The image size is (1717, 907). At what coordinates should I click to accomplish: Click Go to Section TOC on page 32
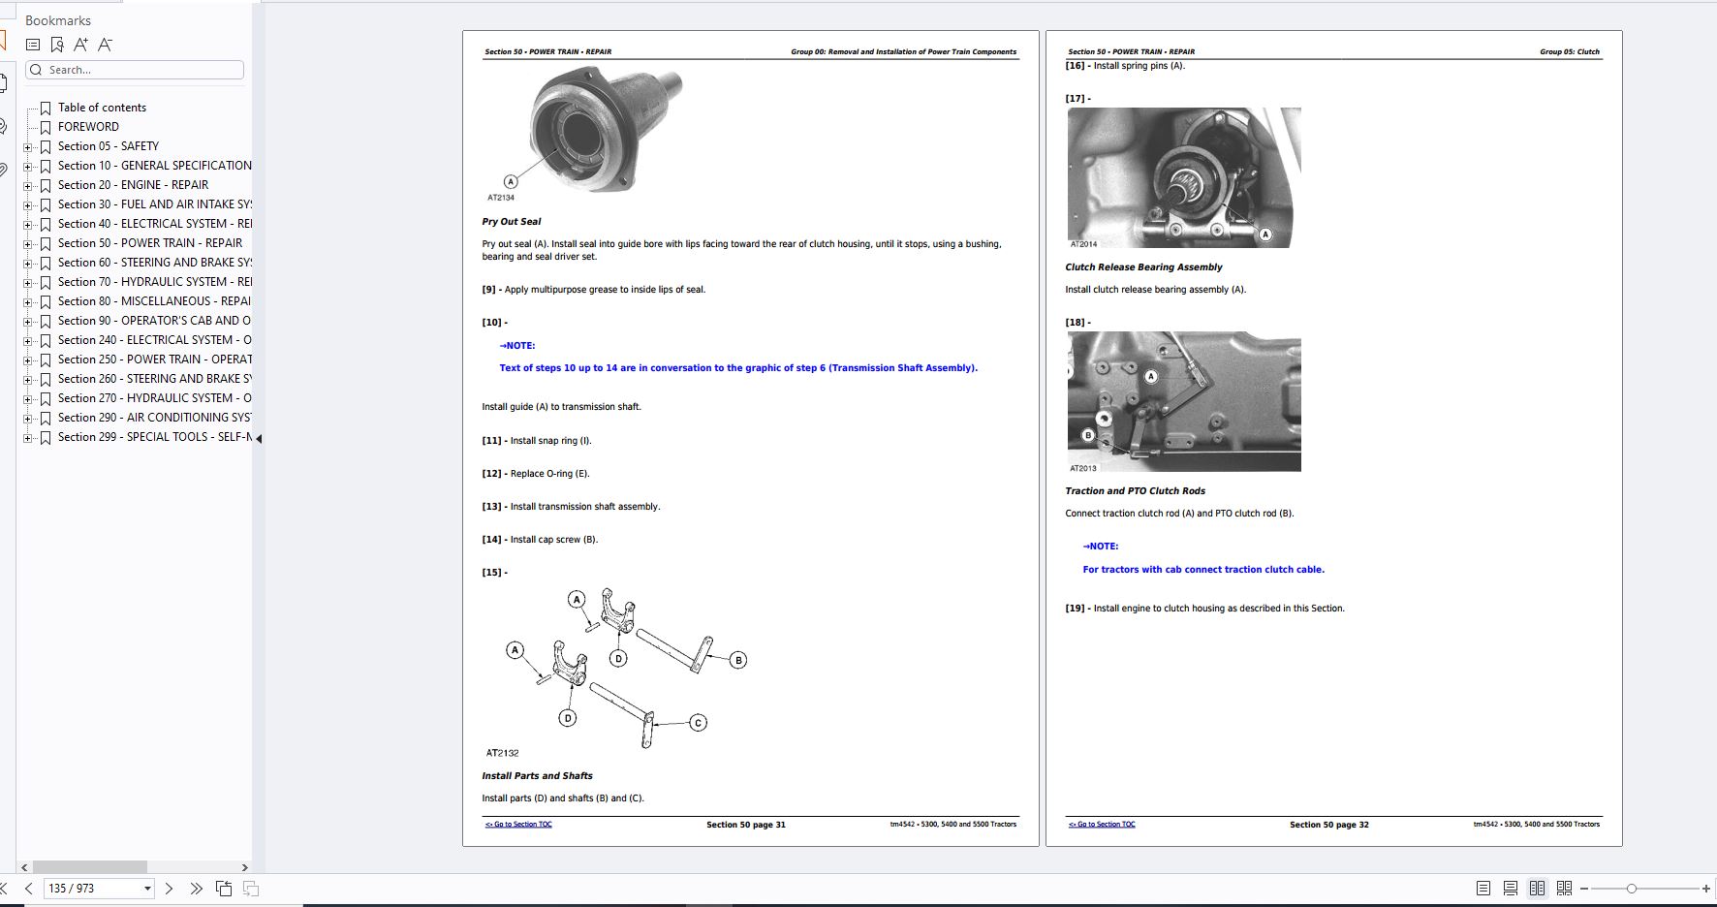click(x=1102, y=825)
